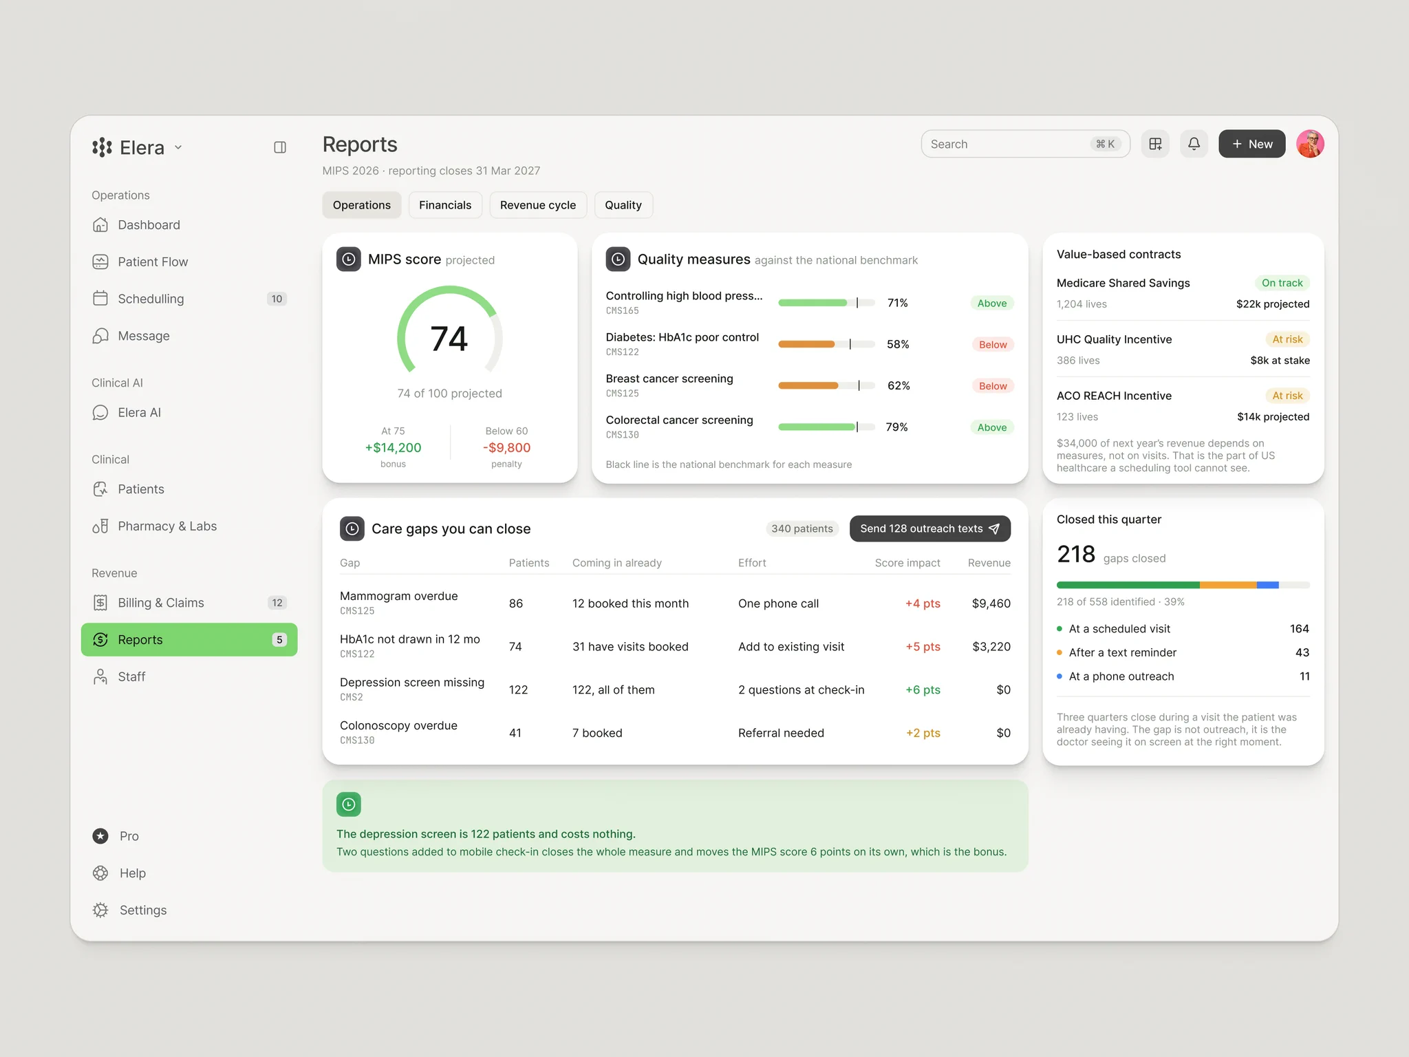Viewport: 1409px width, 1057px height.
Task: Click the Pro star icon
Action: coord(100,836)
